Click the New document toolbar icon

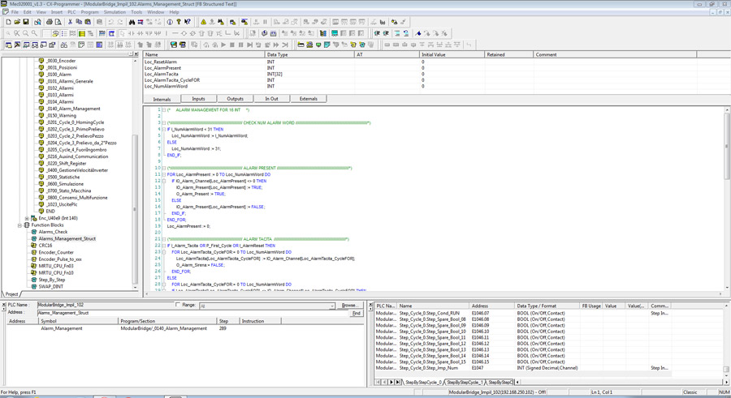tap(8, 22)
